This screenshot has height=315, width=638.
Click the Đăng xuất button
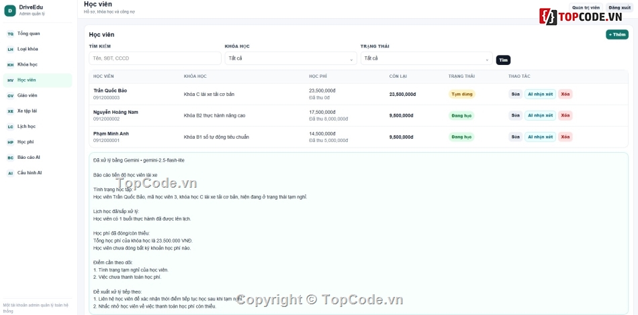point(620,8)
